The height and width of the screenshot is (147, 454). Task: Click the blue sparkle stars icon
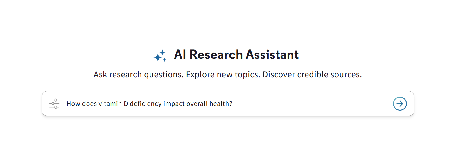coord(160,56)
